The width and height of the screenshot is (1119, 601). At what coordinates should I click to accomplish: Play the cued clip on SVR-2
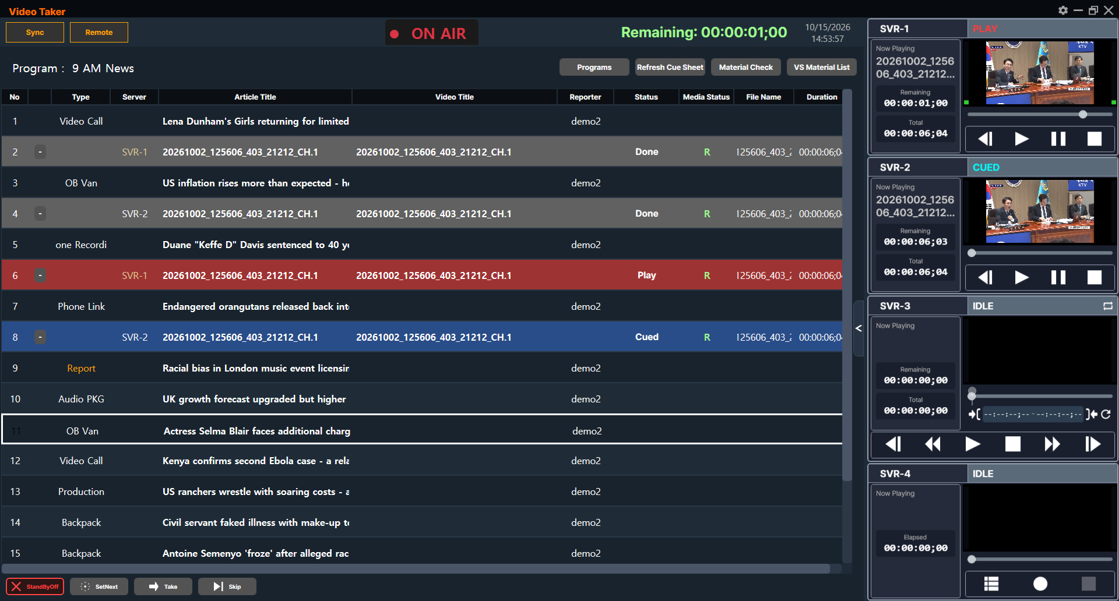pyautogui.click(x=1022, y=277)
